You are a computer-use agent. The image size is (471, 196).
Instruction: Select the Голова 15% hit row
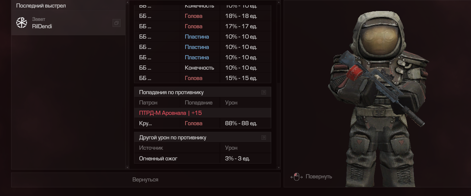[202, 78]
